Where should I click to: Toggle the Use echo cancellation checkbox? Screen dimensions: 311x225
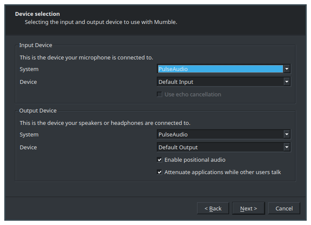160,94
